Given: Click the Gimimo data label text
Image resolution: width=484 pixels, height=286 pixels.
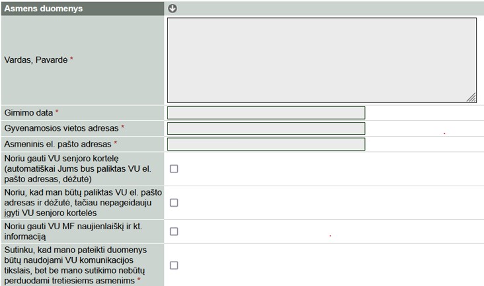Looking at the screenshot, I should [x=28, y=113].
